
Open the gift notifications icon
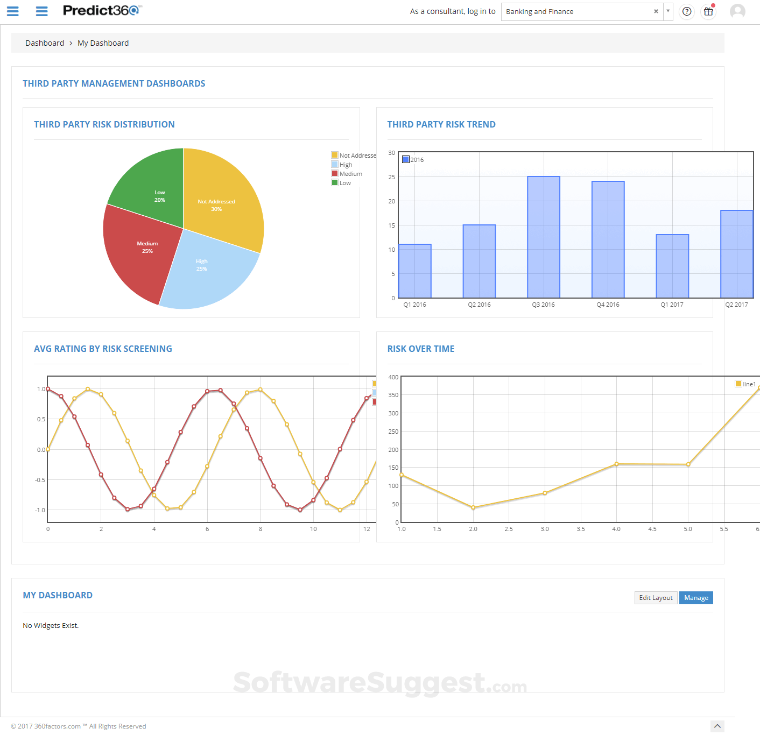pos(708,11)
